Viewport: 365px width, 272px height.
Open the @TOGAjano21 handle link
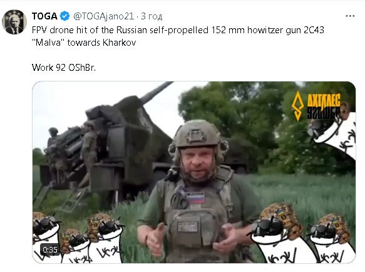point(104,16)
